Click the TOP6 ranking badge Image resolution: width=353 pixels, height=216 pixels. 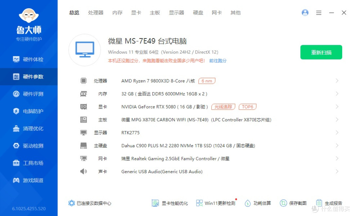pyautogui.click(x=248, y=107)
